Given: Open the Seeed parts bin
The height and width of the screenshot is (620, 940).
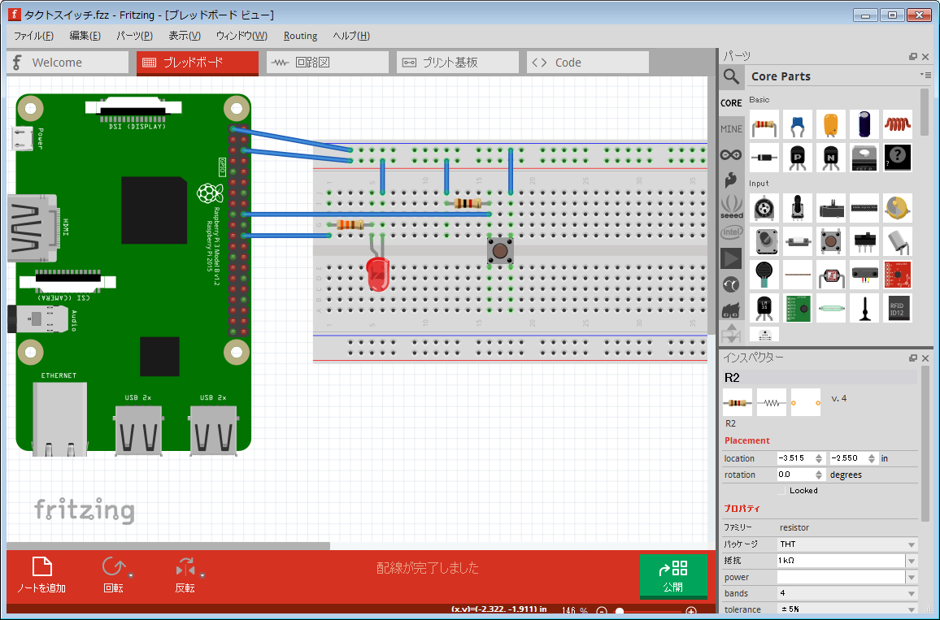Looking at the screenshot, I should [x=731, y=206].
